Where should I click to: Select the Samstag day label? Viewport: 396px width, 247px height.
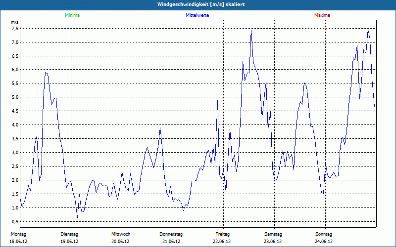point(273,234)
